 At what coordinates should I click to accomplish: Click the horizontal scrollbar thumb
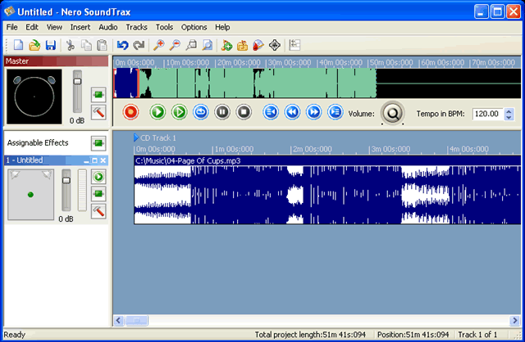(x=137, y=321)
